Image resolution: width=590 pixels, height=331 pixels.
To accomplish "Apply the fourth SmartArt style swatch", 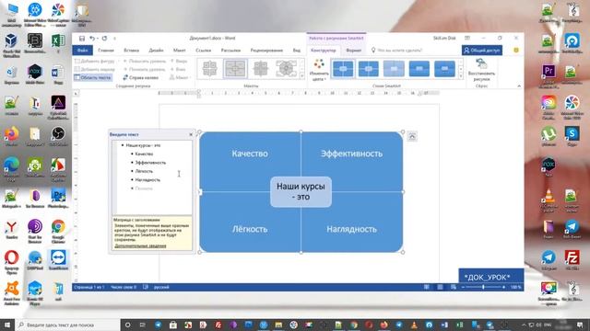I will (419, 69).
